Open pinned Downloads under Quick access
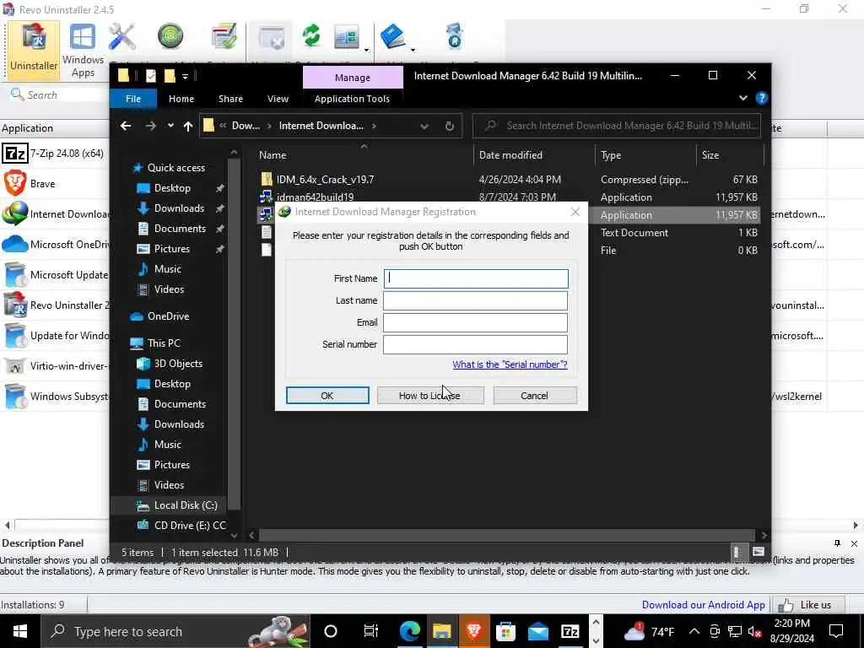Screen dimensions: 864x648 coord(179,208)
